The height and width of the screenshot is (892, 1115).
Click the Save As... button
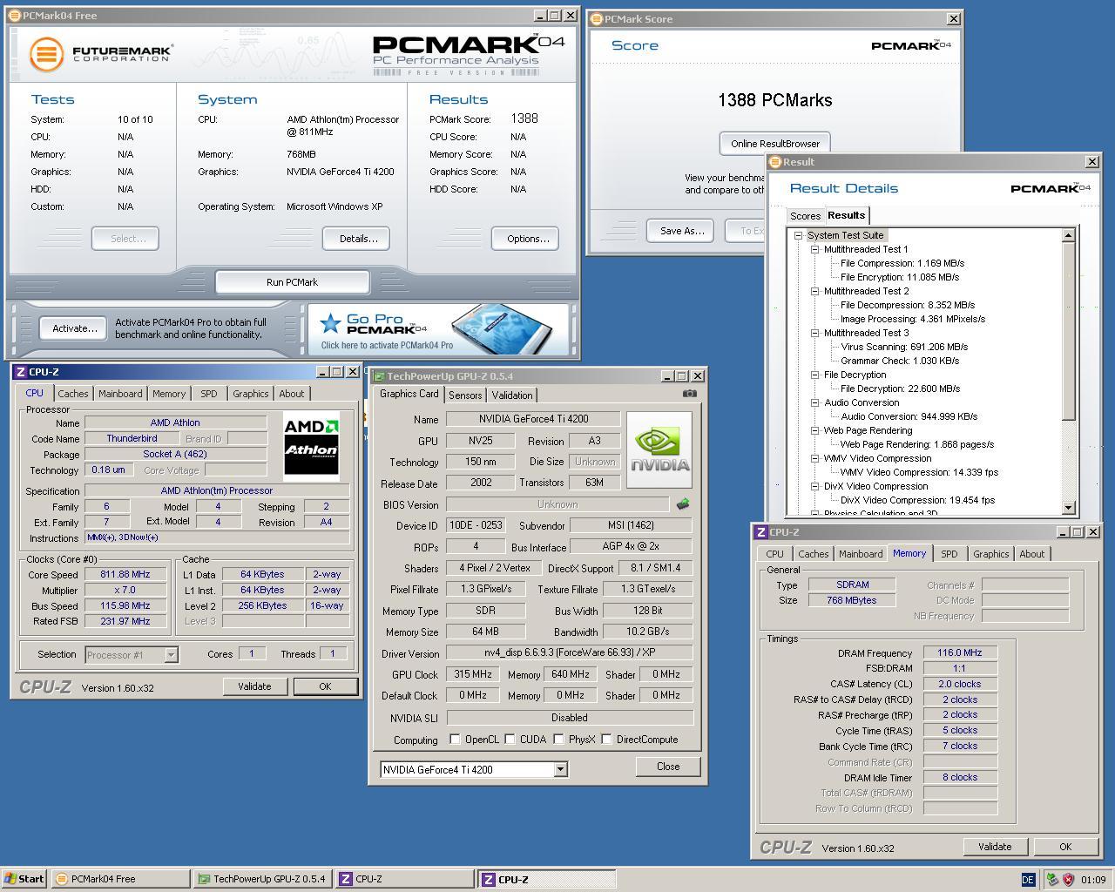pos(682,231)
